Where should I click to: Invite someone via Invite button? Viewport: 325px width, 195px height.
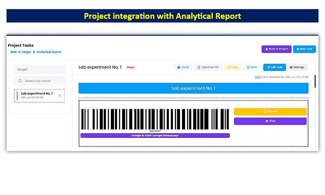183,67
